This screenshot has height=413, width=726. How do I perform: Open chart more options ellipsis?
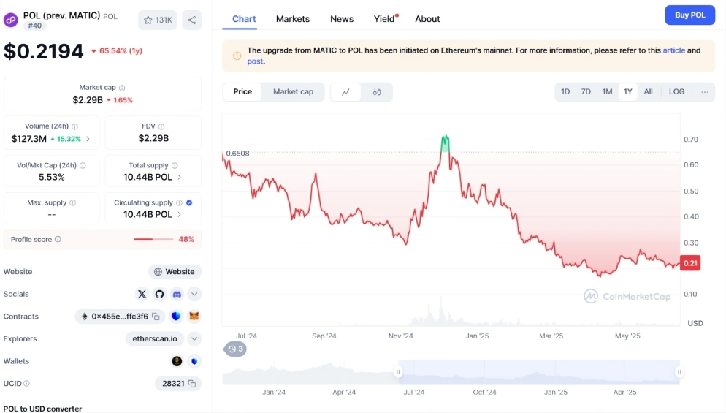coord(705,92)
